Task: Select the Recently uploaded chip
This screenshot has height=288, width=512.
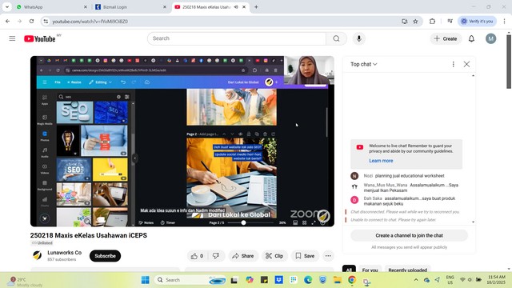Action: (x=407, y=270)
